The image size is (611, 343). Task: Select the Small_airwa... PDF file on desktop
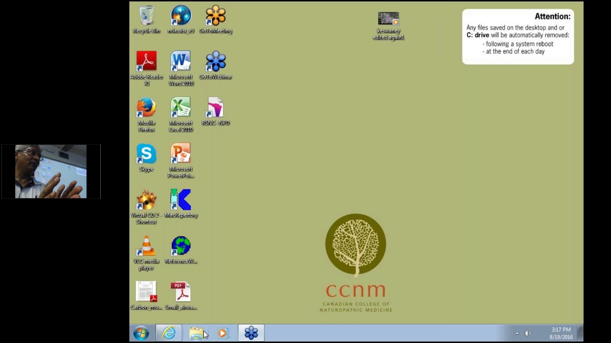(x=181, y=296)
